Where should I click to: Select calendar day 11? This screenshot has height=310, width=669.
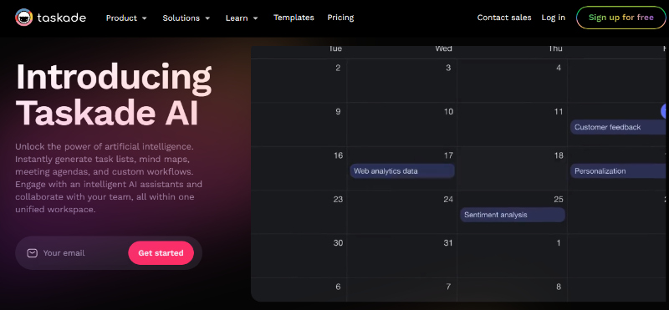tap(559, 112)
